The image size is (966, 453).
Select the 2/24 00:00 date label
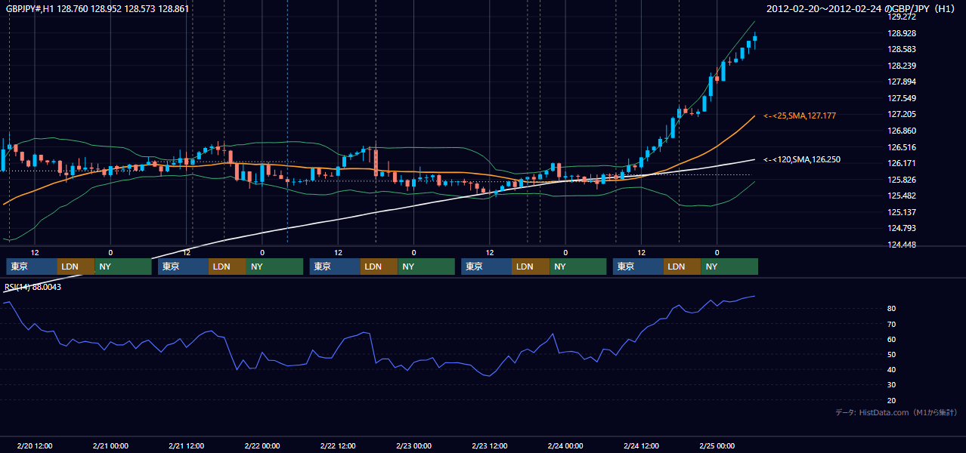[x=565, y=445]
